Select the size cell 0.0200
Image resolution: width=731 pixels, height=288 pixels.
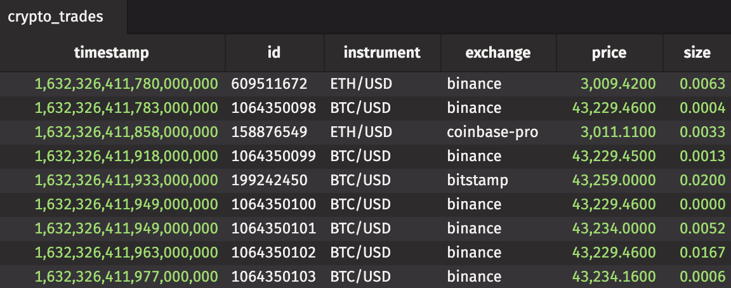click(702, 180)
